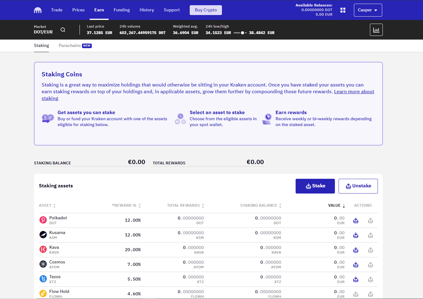The height and width of the screenshot is (299, 423).
Task: Click the Earn rewards illustration icon
Action: [x=267, y=119]
